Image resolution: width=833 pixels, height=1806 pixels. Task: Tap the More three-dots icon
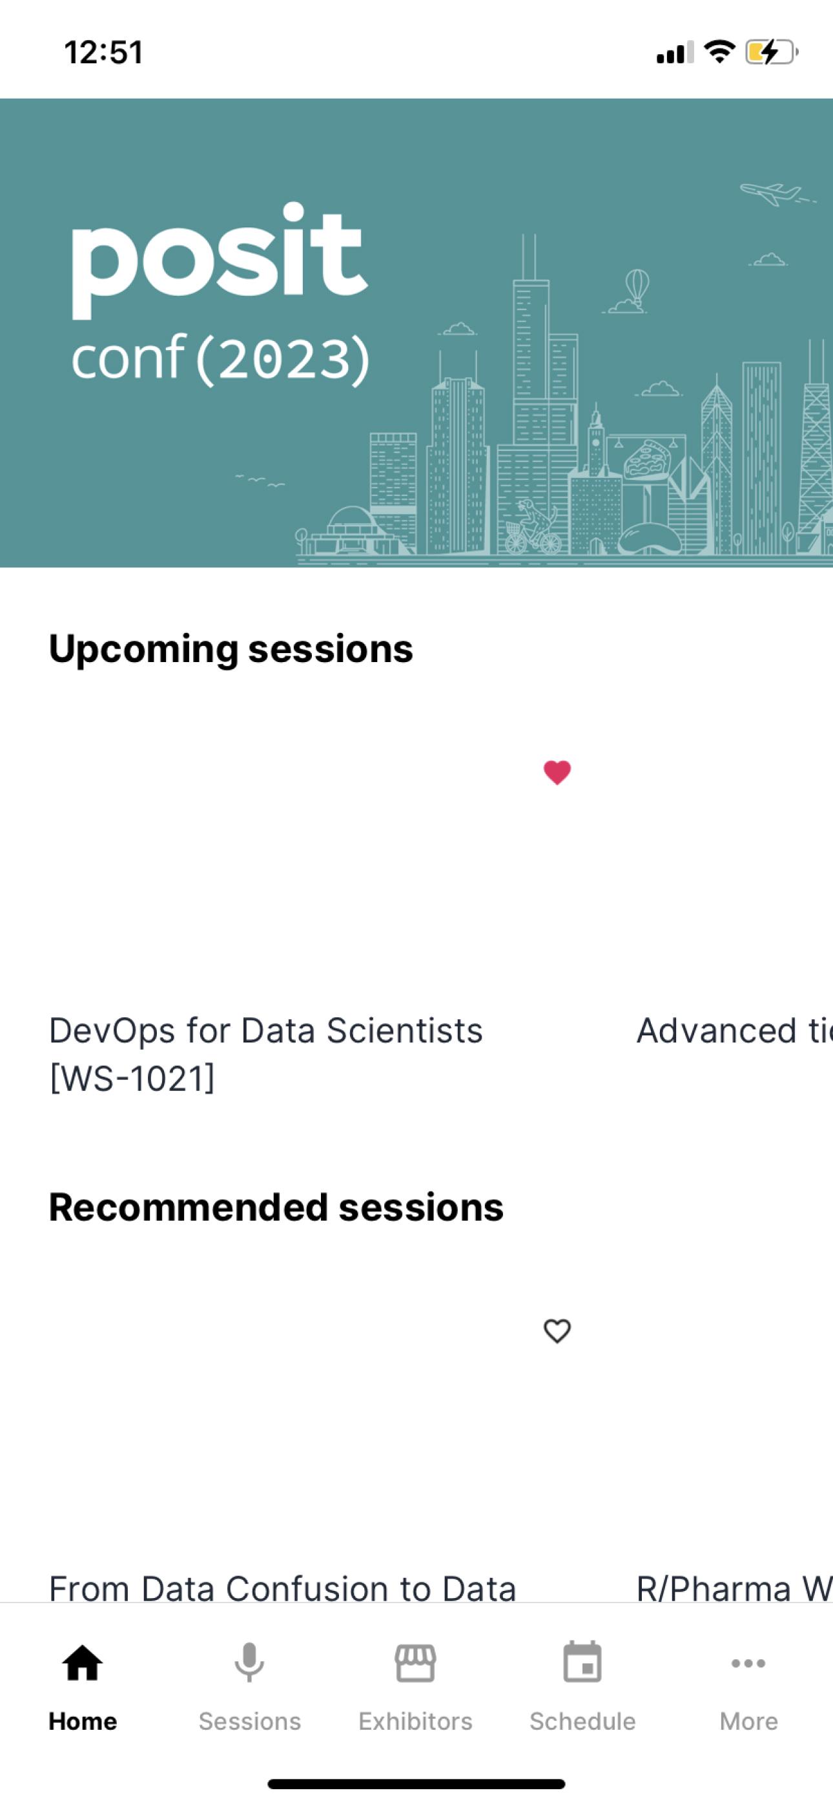pyautogui.click(x=748, y=1663)
